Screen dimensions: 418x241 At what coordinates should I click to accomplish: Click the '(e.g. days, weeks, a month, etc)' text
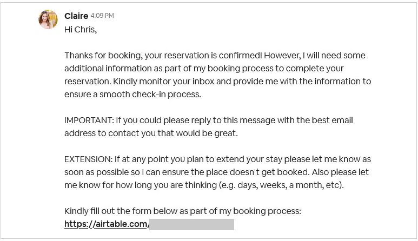[281, 185]
